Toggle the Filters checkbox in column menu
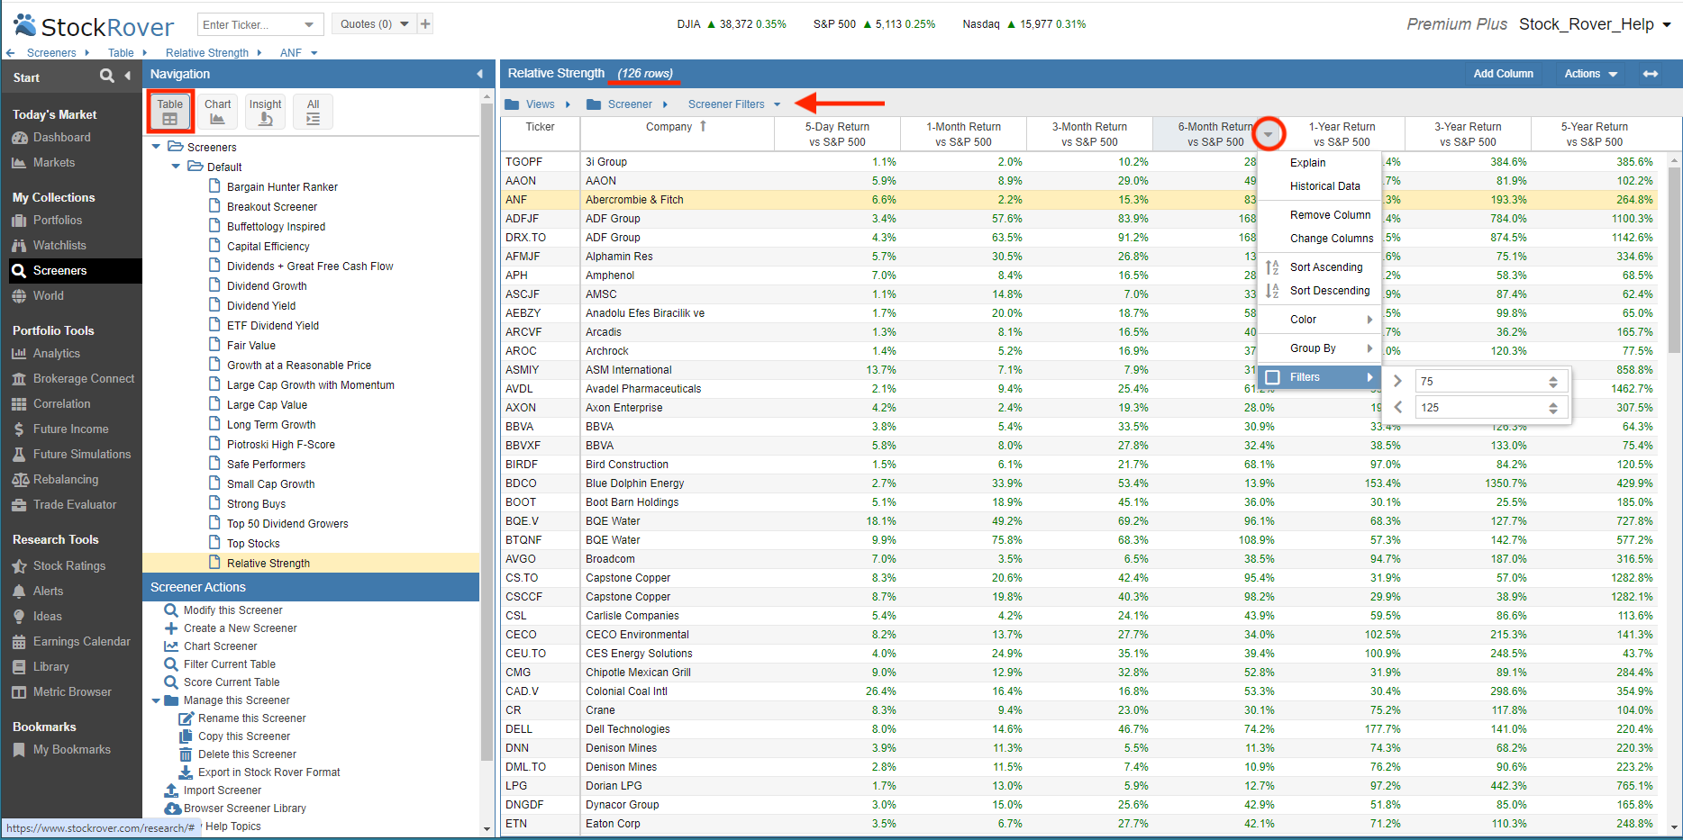 pos(1272,377)
